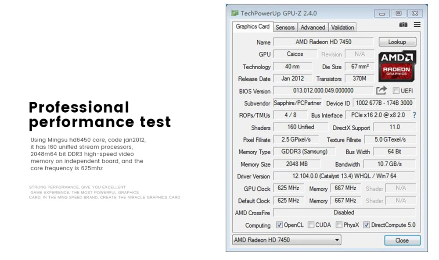Open the AMD Radeon HD 7450 dropdown
The height and width of the screenshot is (260, 439).
286,240
